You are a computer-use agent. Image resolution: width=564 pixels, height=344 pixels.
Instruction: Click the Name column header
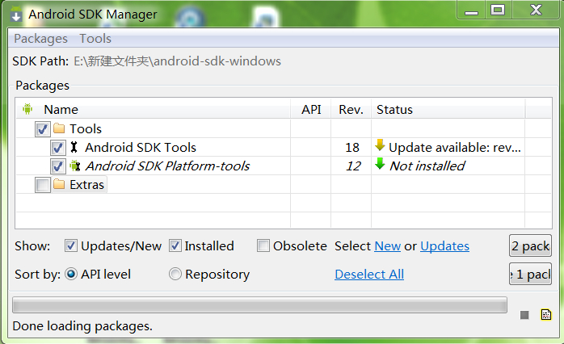[x=154, y=109]
